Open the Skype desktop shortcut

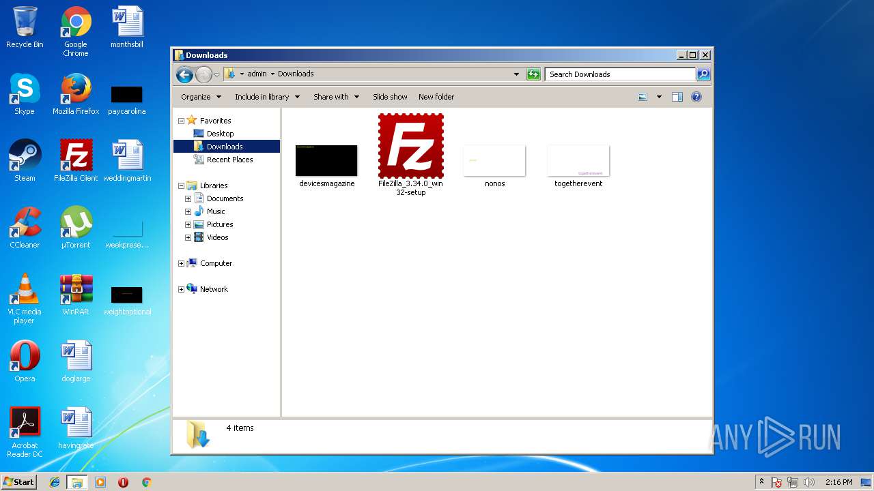point(25,94)
